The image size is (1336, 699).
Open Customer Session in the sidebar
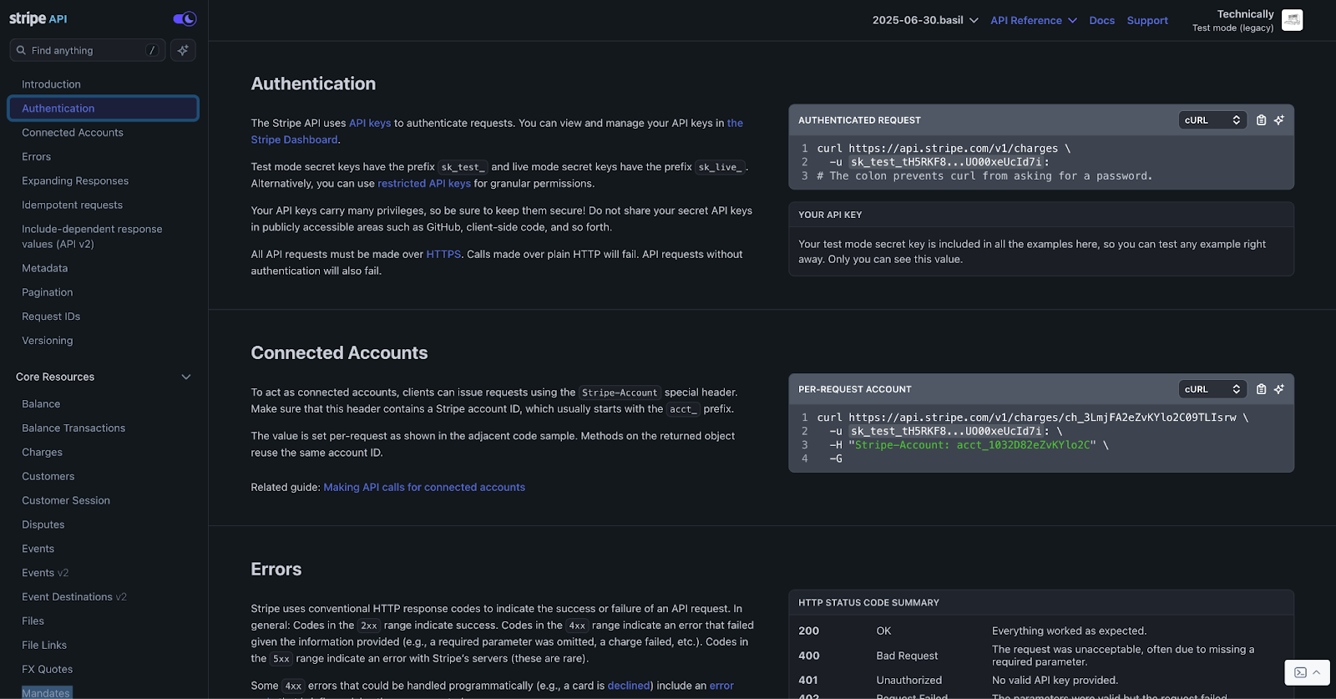tap(66, 501)
